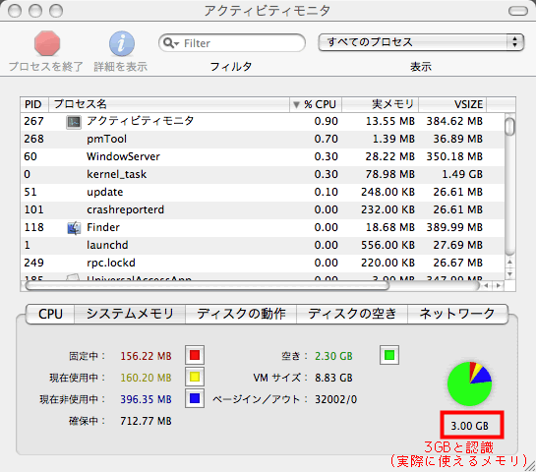Select the launchd process row

(263, 245)
